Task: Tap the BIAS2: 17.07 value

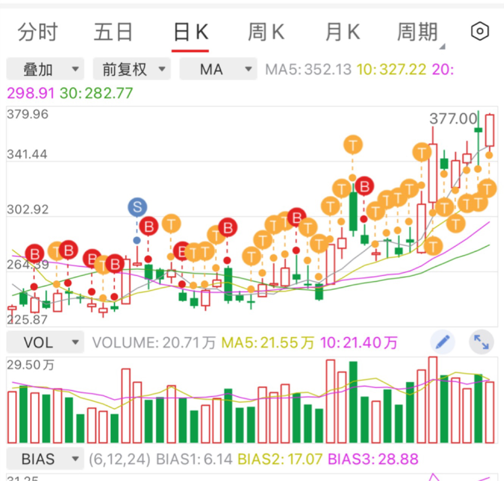Action: [x=280, y=459]
